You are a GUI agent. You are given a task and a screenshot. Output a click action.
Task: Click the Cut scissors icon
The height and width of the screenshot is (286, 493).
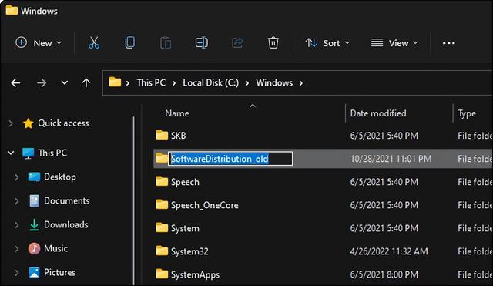tap(94, 42)
